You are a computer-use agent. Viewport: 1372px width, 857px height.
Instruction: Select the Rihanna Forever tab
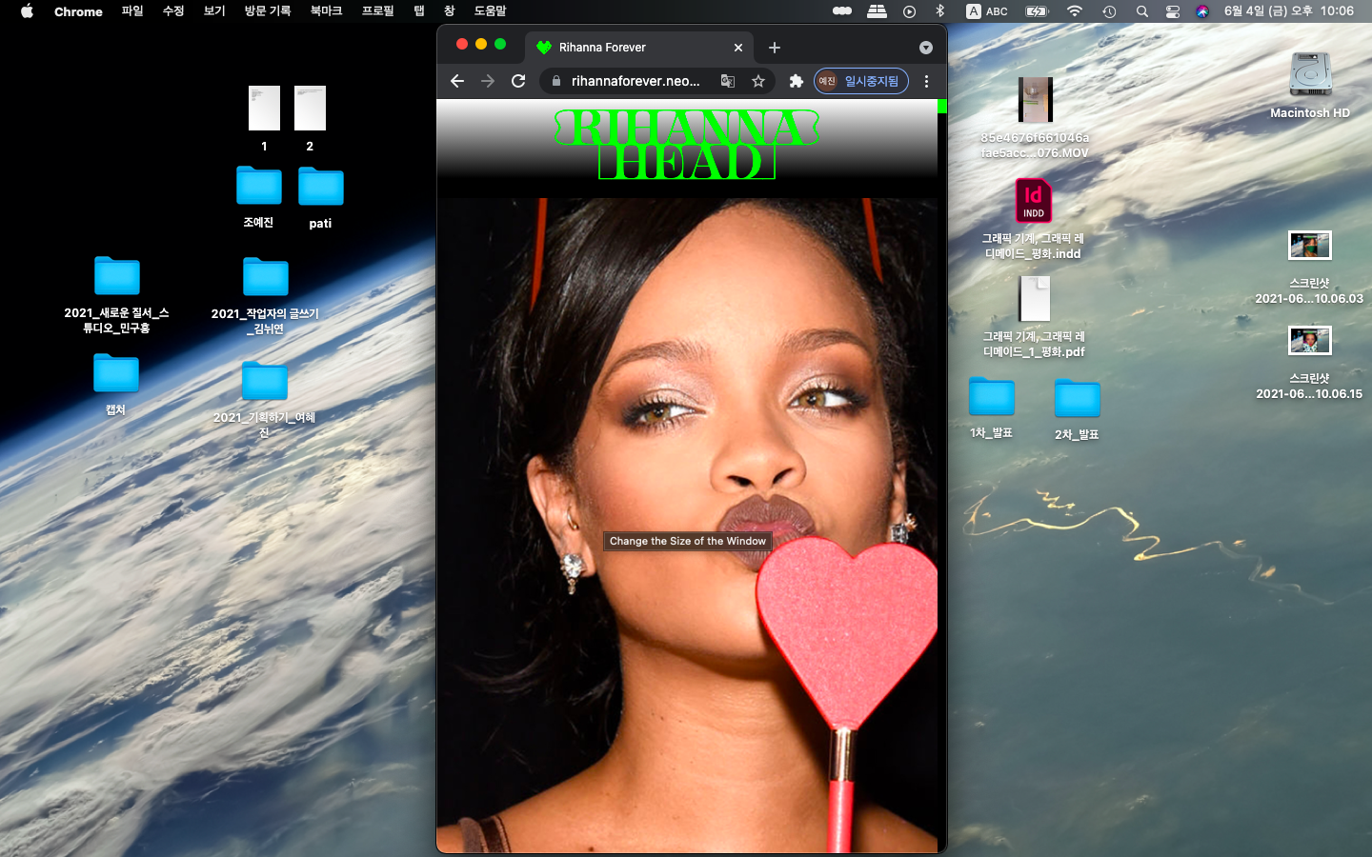click(x=639, y=47)
